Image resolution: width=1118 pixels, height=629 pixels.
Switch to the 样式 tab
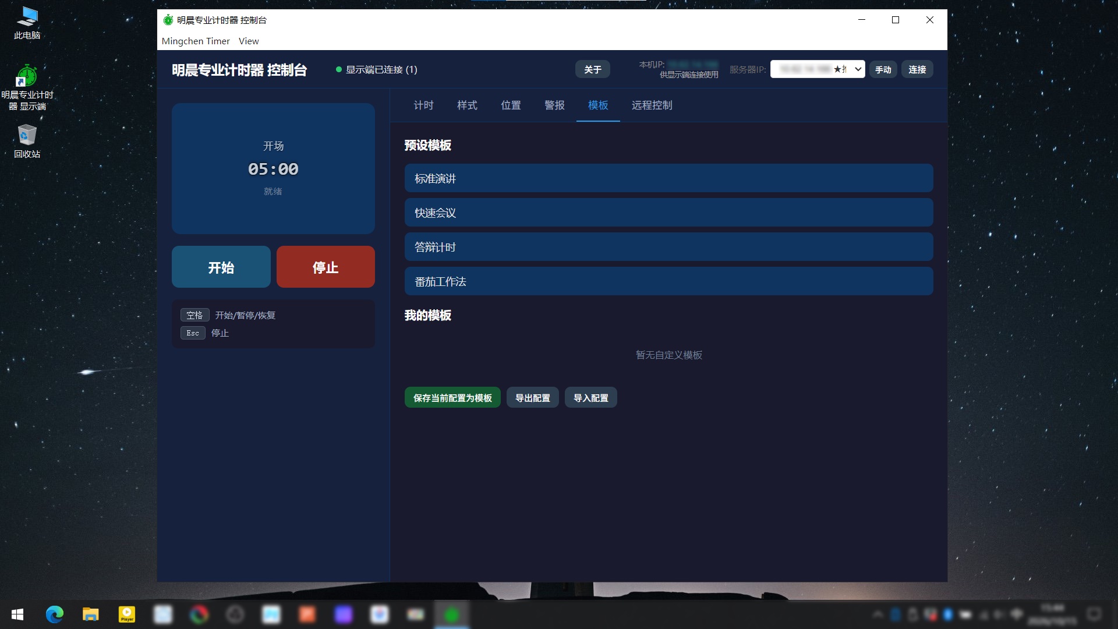(467, 105)
